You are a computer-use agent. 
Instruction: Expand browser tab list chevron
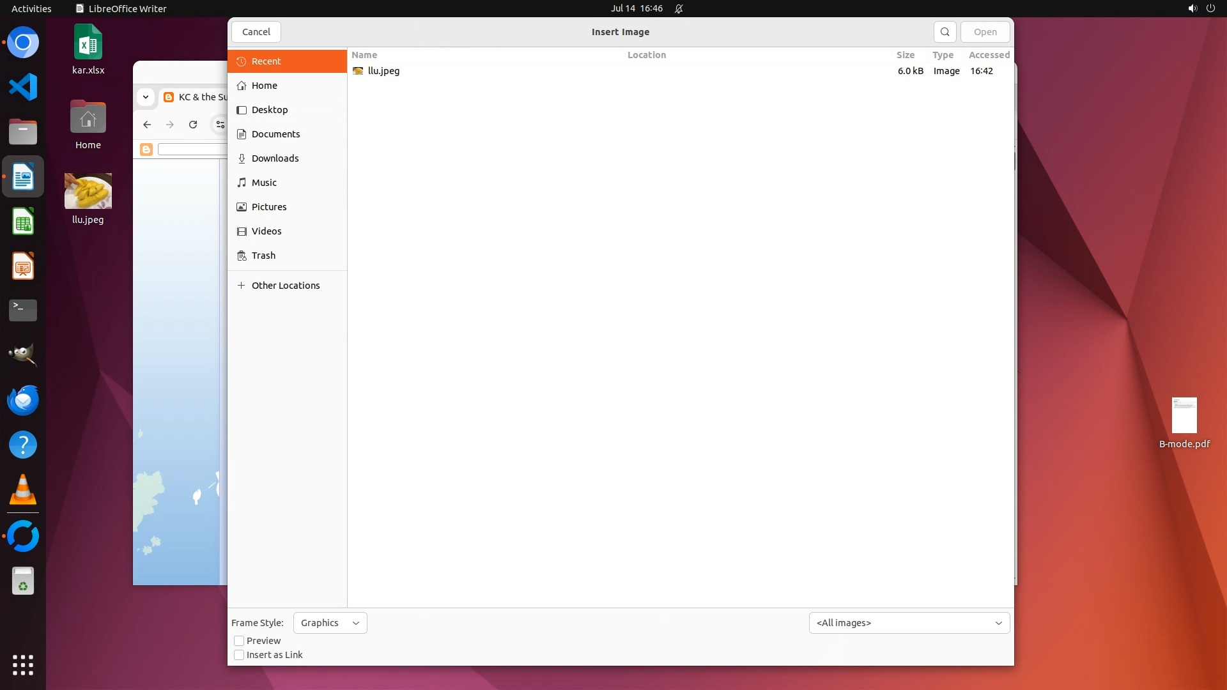[x=146, y=97]
